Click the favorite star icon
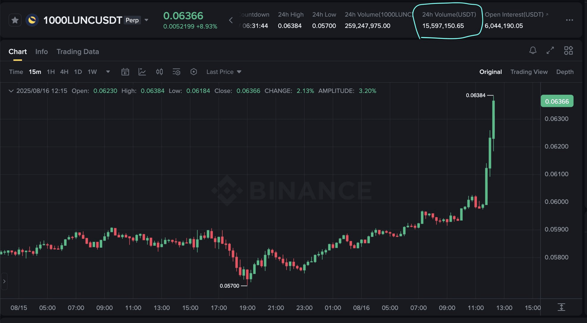 coord(15,20)
